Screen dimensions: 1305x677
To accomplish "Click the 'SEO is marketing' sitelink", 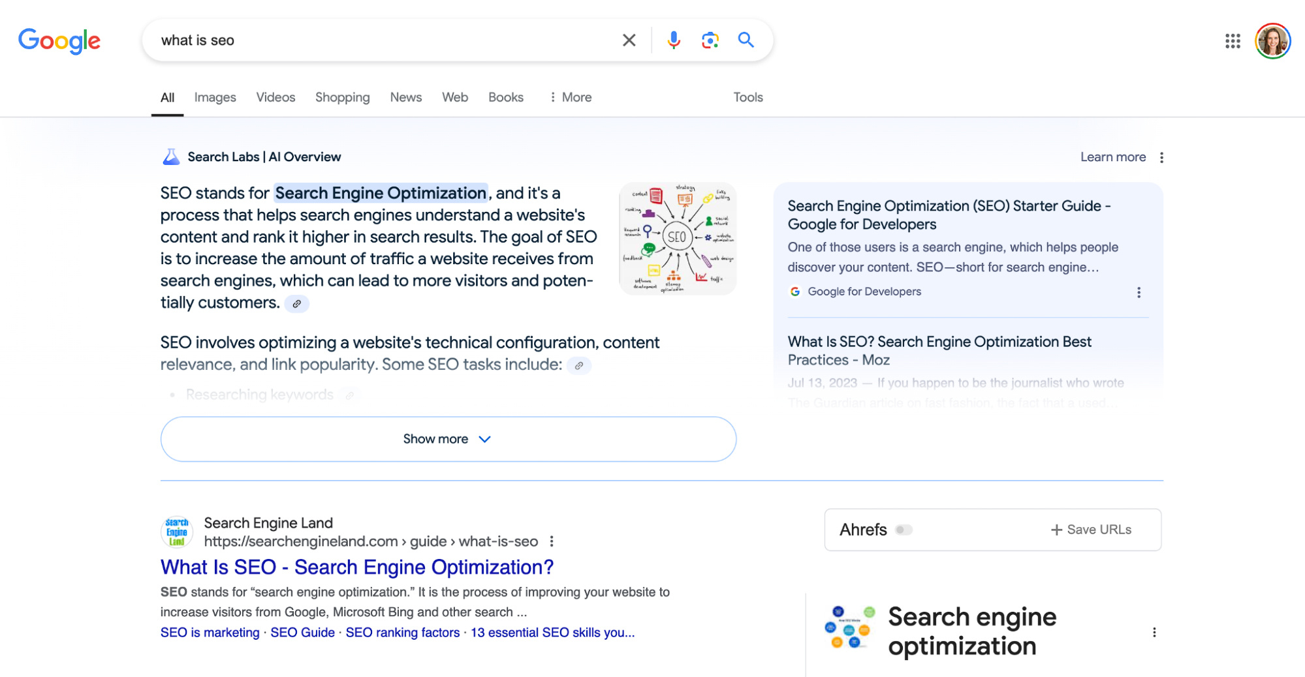I will (x=210, y=633).
